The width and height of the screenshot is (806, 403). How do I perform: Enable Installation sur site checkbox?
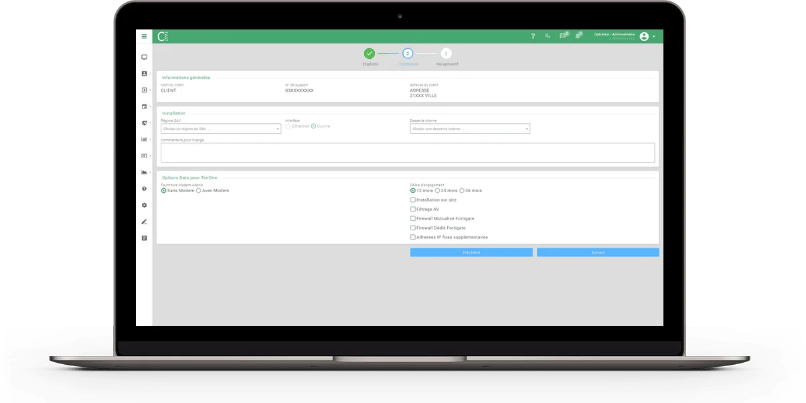coord(412,200)
